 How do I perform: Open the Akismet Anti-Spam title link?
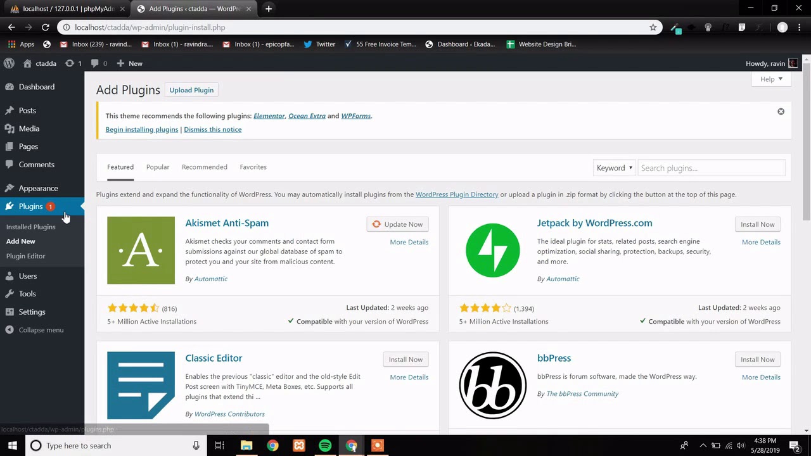tap(227, 223)
